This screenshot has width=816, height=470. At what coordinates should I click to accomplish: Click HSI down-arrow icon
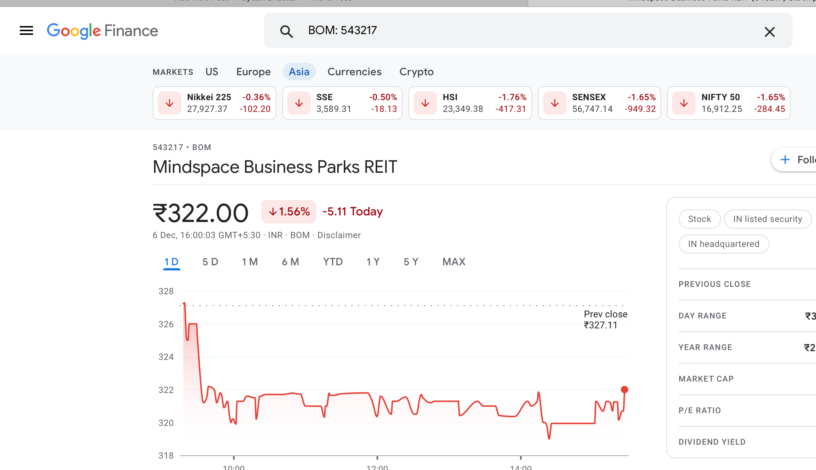[x=425, y=103]
